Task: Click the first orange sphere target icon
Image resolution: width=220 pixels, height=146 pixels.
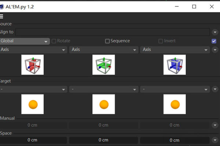Action: (33, 104)
